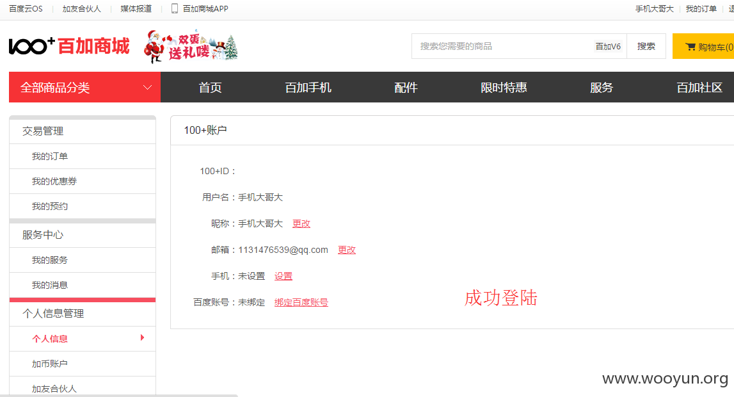Select the 配件 menu item
This screenshot has width=734, height=397.
pos(406,88)
